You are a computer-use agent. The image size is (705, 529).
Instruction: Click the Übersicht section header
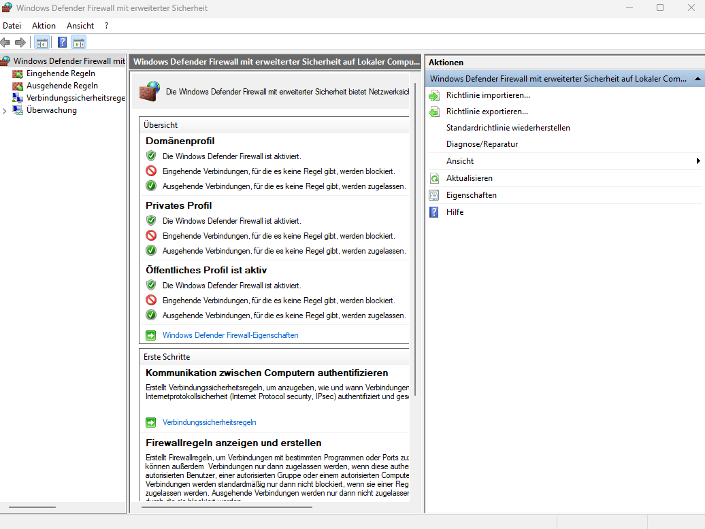pos(161,125)
